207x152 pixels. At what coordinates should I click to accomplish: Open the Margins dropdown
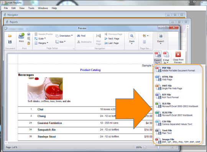tap(41, 43)
